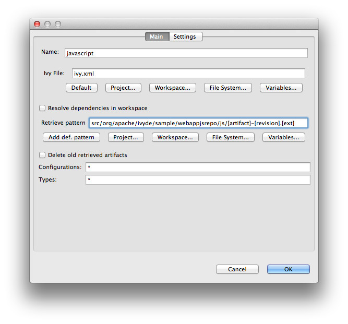348x324 pixels.
Task: Switch to the Settings tab
Action: (x=185, y=37)
